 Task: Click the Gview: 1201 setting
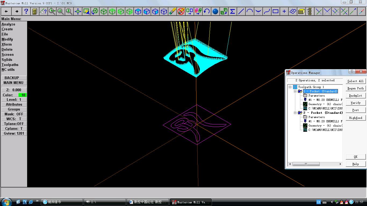click(14, 133)
